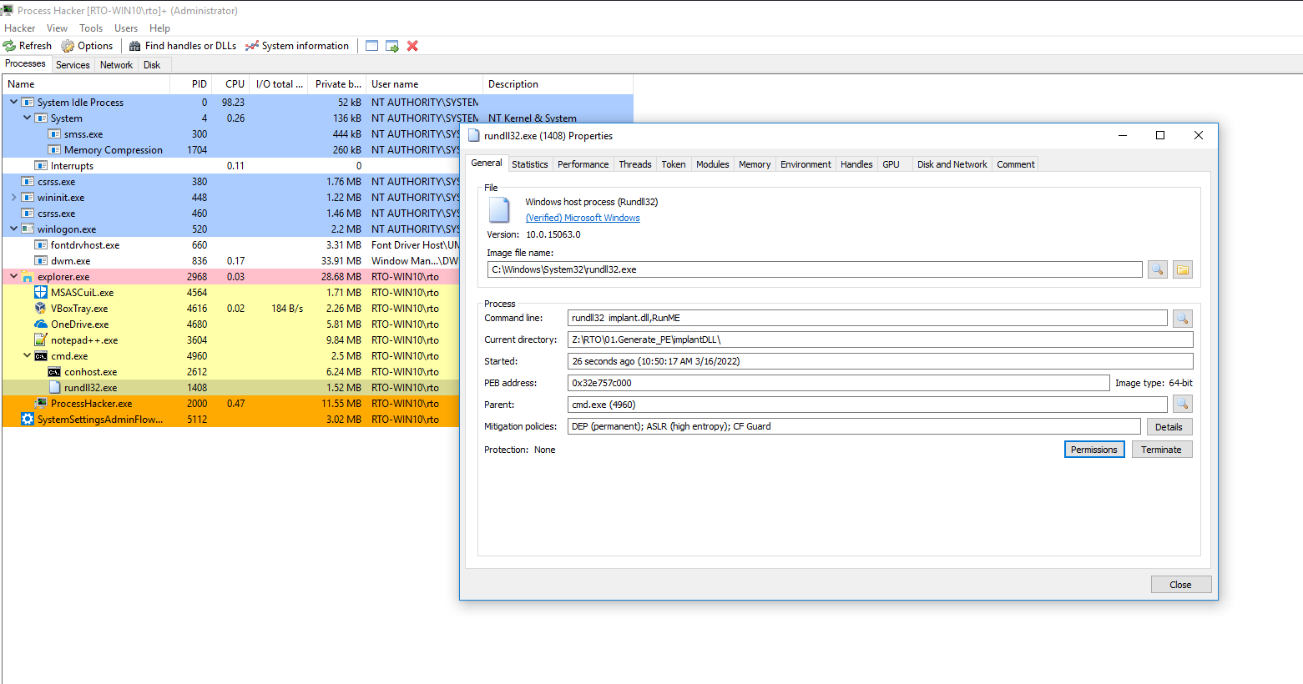Click the ProcessHacker.exe process icon
The width and height of the screenshot is (1303, 684).
[41, 404]
